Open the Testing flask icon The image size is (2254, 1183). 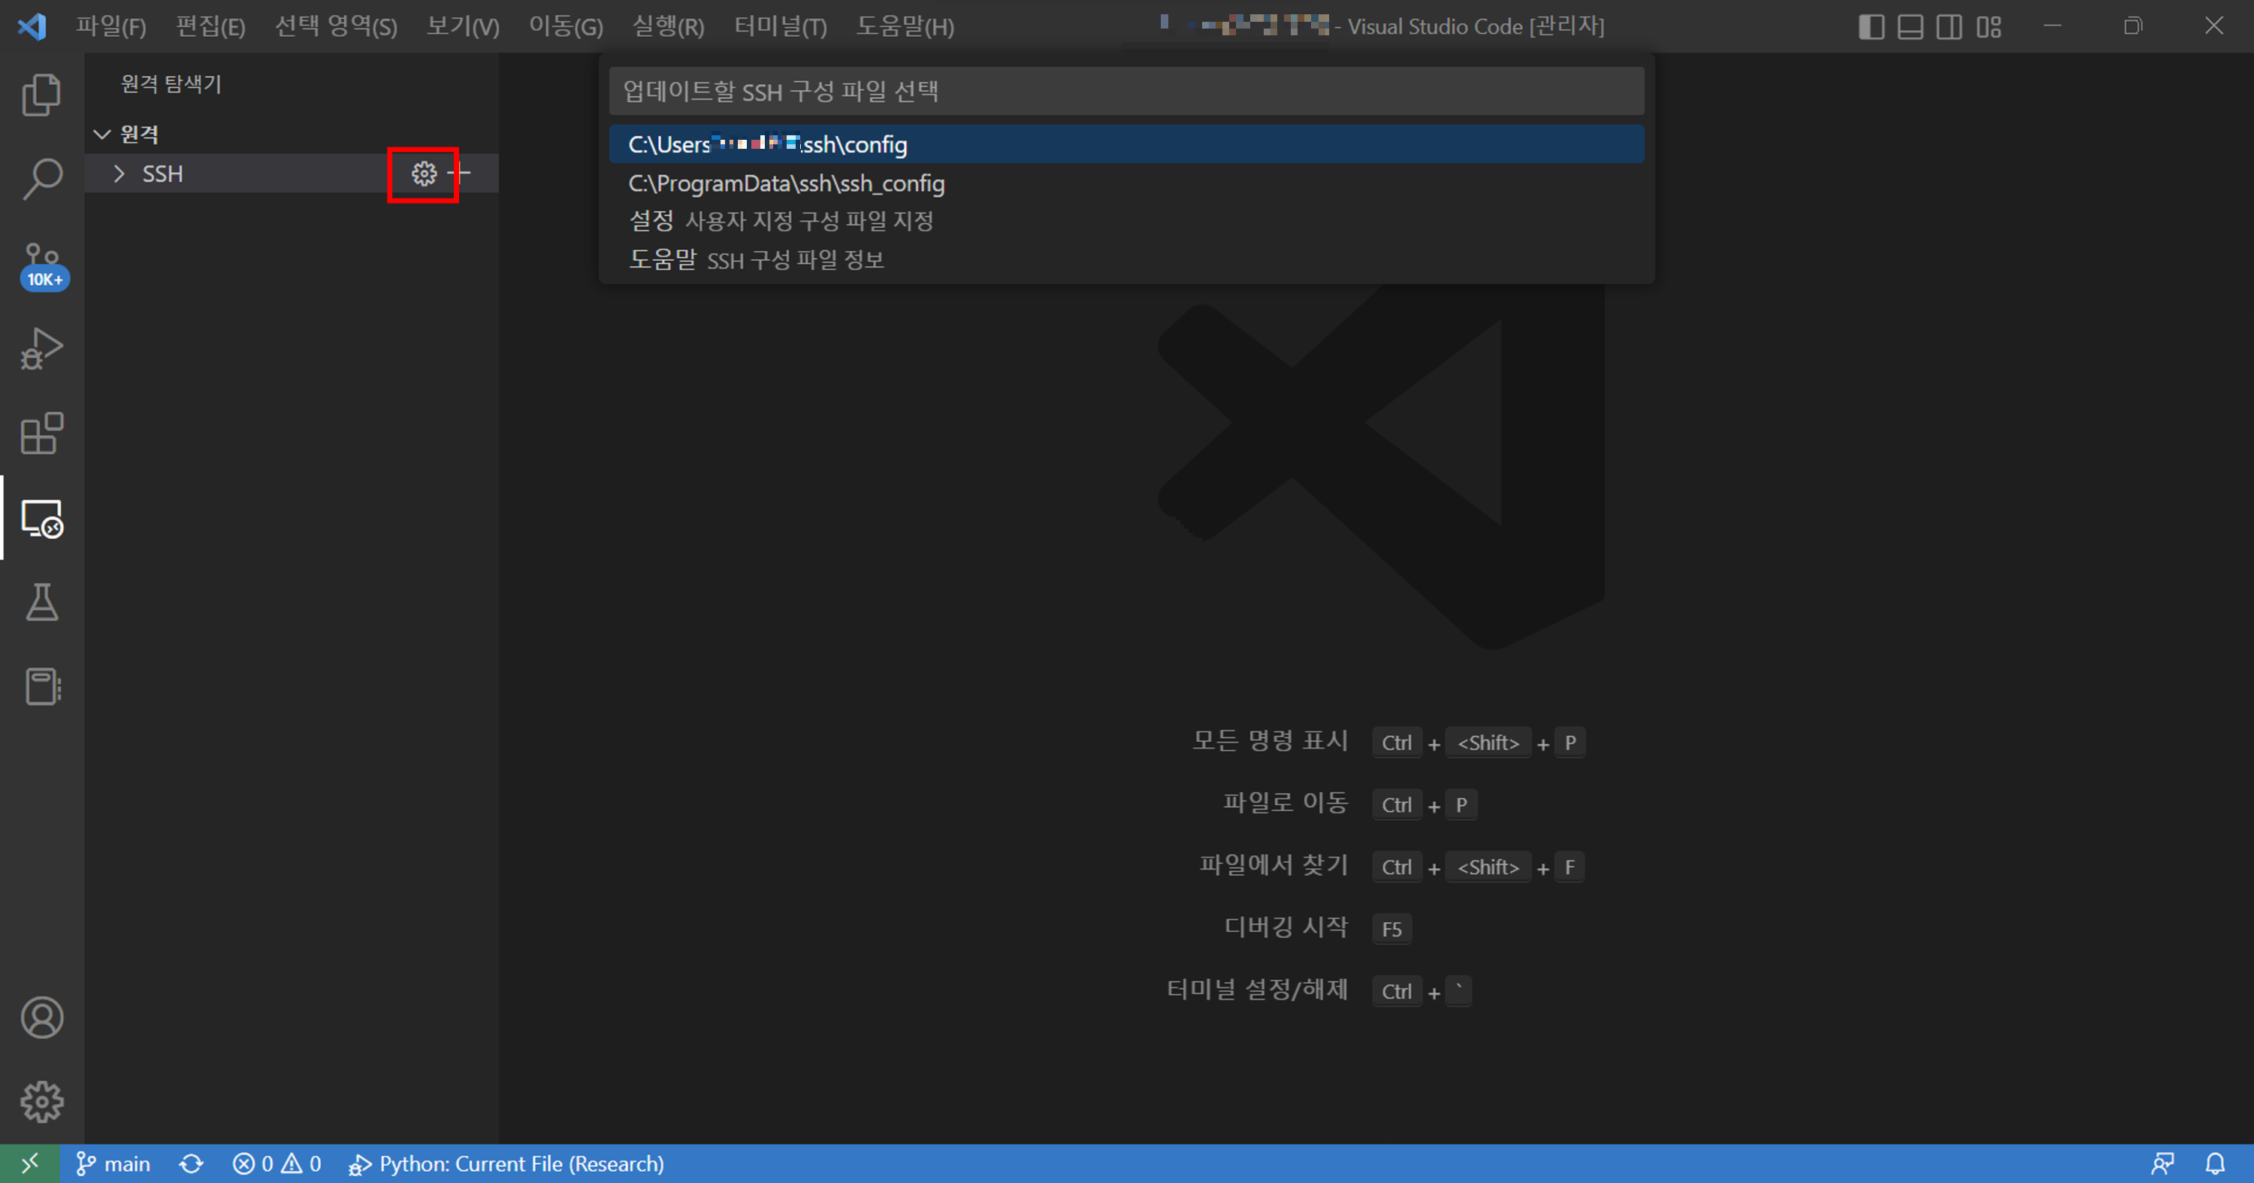pyautogui.click(x=41, y=602)
